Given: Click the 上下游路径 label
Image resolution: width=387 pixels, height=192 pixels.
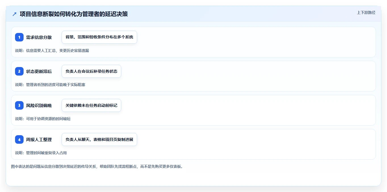Looking at the screenshot, I should 366,12.
